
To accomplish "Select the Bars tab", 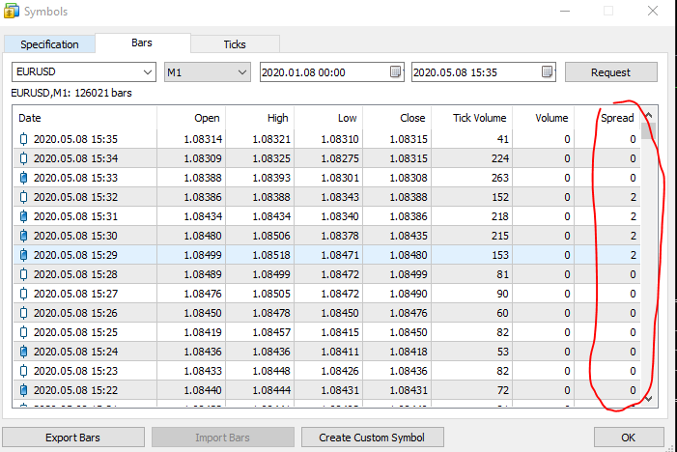I will coord(142,42).
